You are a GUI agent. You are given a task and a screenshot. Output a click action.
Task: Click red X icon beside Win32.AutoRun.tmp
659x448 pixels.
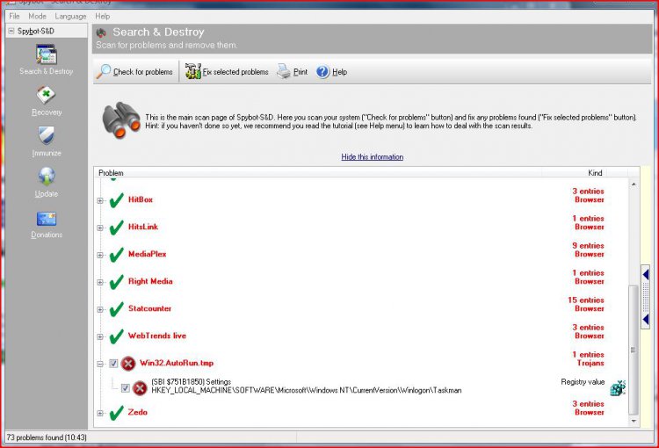(128, 364)
